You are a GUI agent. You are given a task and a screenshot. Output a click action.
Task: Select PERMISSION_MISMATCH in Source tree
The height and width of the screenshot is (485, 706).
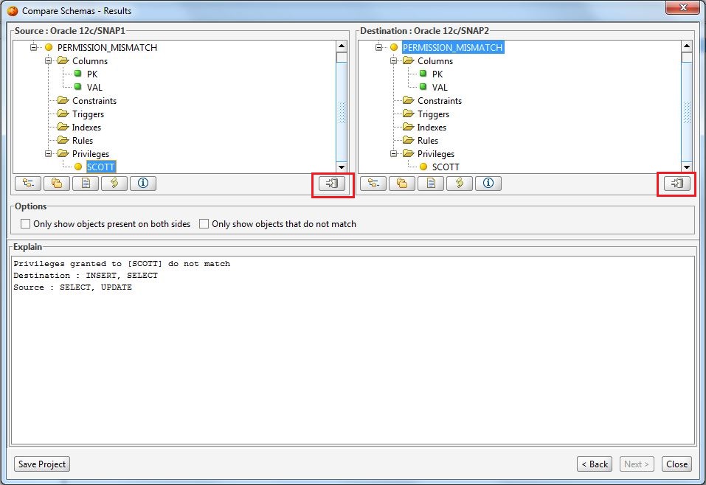pyautogui.click(x=107, y=47)
